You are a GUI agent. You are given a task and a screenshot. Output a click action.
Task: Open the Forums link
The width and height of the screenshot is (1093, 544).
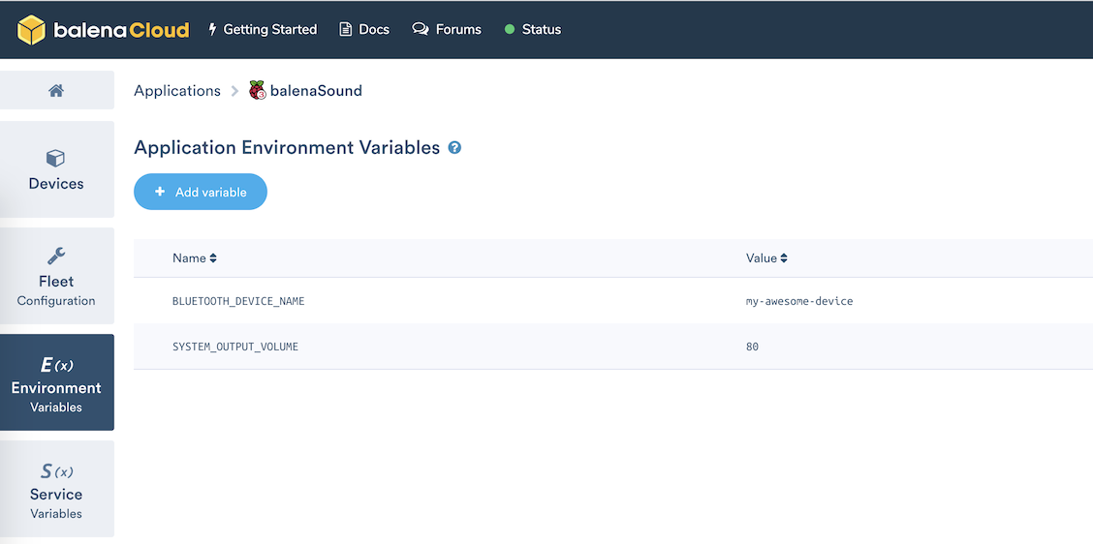click(x=446, y=29)
